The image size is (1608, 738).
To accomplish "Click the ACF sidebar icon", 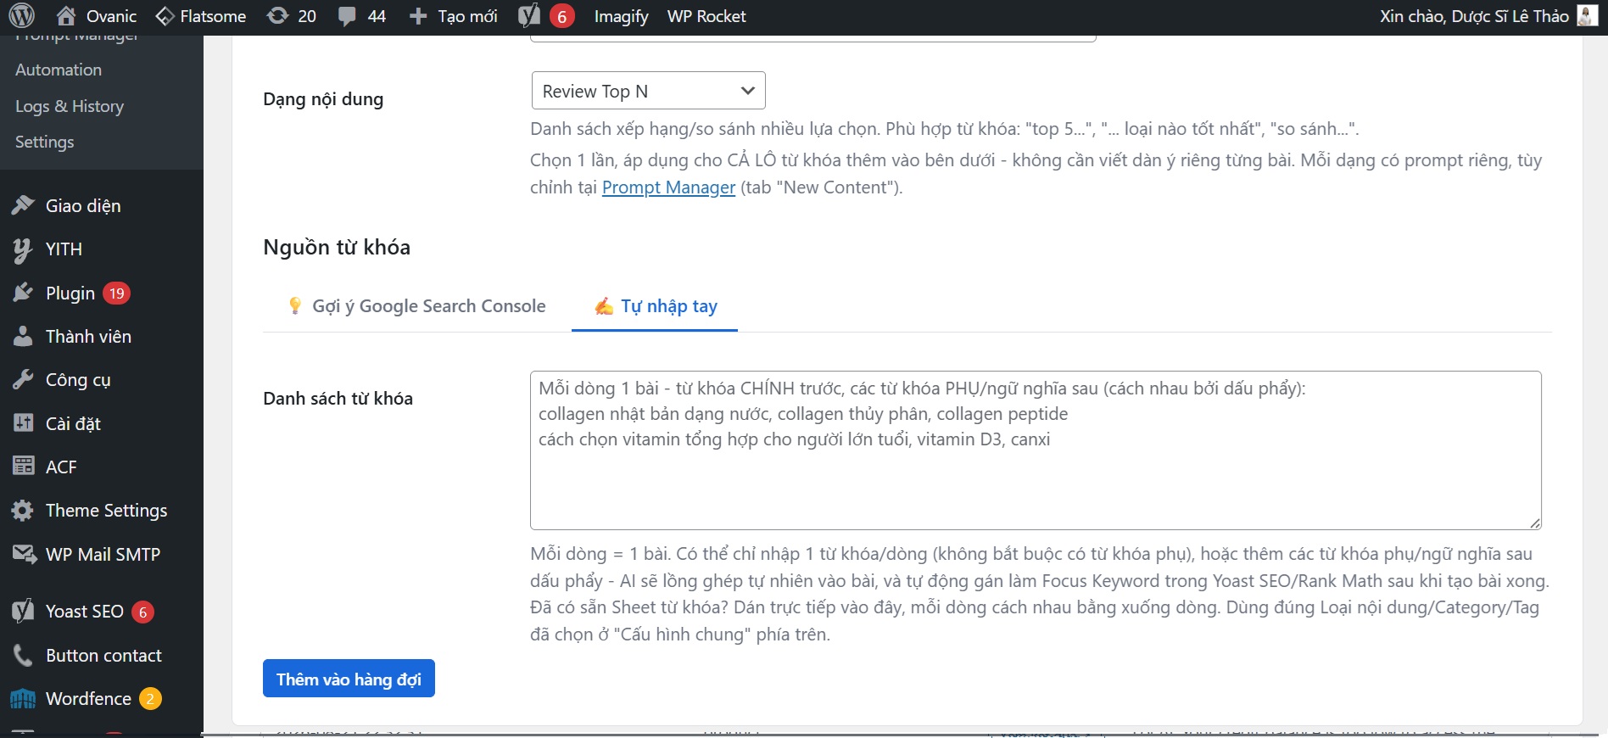I will [x=23, y=467].
